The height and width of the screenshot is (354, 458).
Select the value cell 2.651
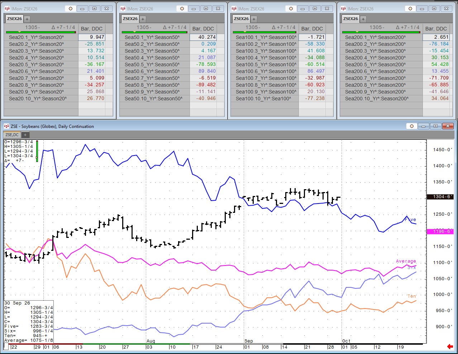(436, 37)
